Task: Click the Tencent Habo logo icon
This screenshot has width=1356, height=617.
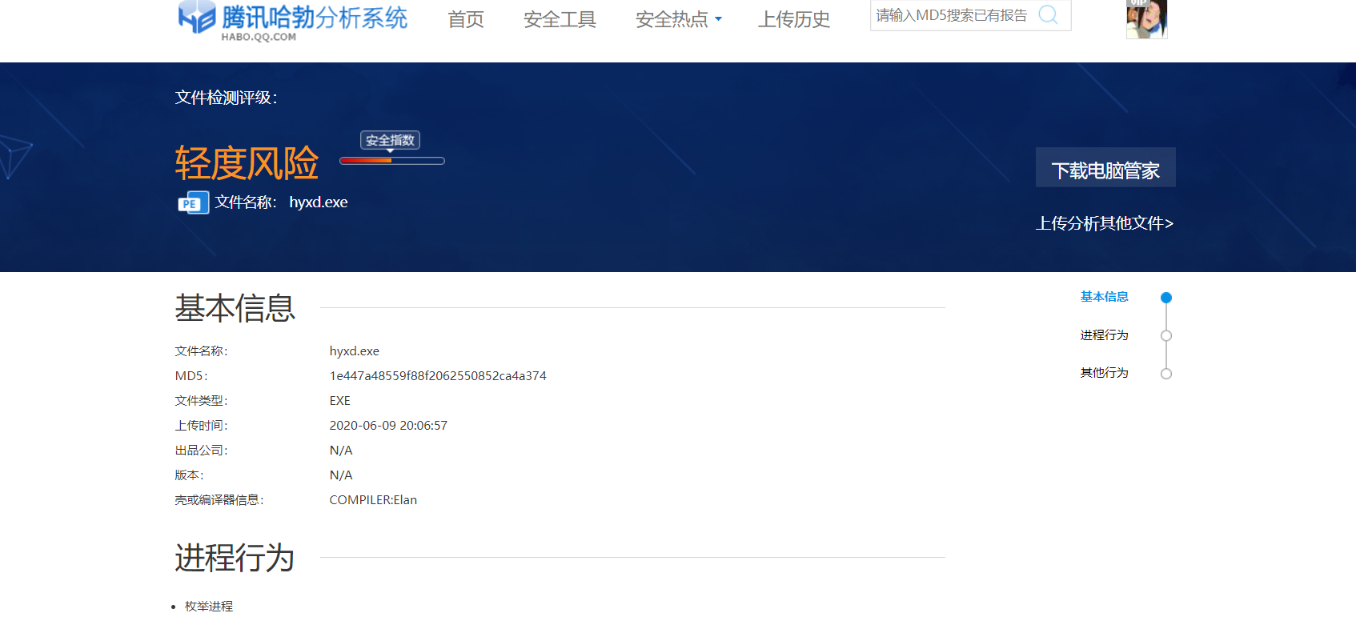Action: [x=196, y=17]
